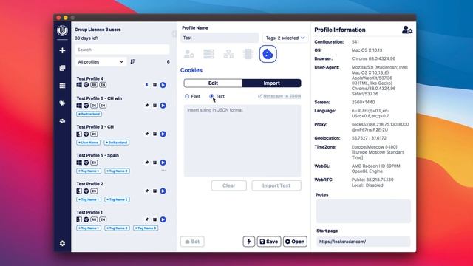Click the Bot button
The width and height of the screenshot is (473, 266).
point(192,242)
